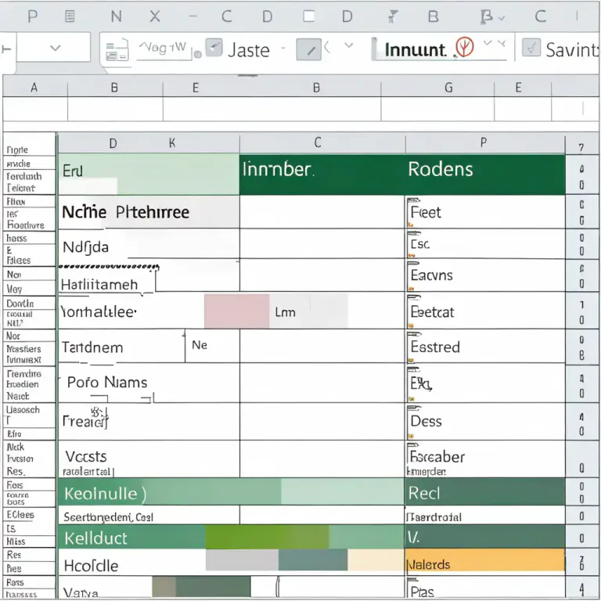Click the Lm label in Yorhatulee row

point(285,312)
